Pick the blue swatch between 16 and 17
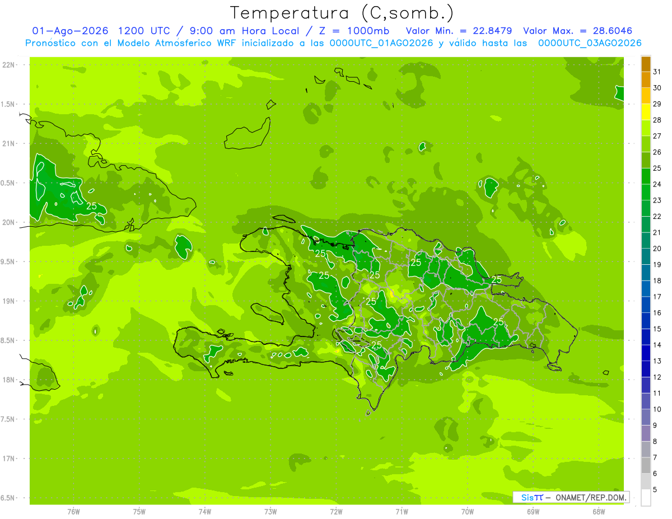The image size is (672, 519). [646, 305]
